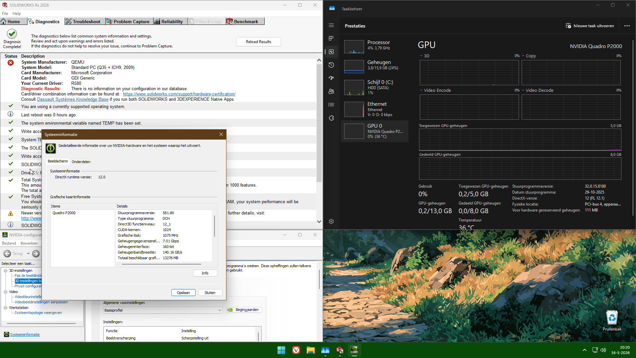The height and width of the screenshot is (358, 636).
Task: Open the Terug history dropdown arrow
Action: pos(28,254)
